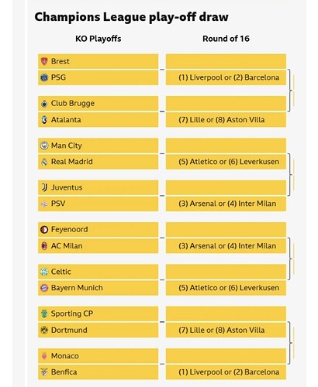Click the PSG club crest icon
This screenshot has width=318, height=387.
click(x=44, y=77)
